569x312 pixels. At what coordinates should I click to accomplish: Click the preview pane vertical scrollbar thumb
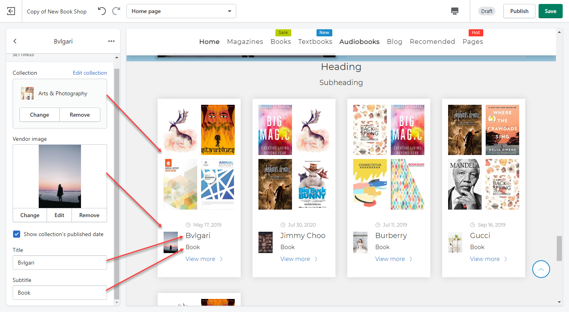coord(559,248)
